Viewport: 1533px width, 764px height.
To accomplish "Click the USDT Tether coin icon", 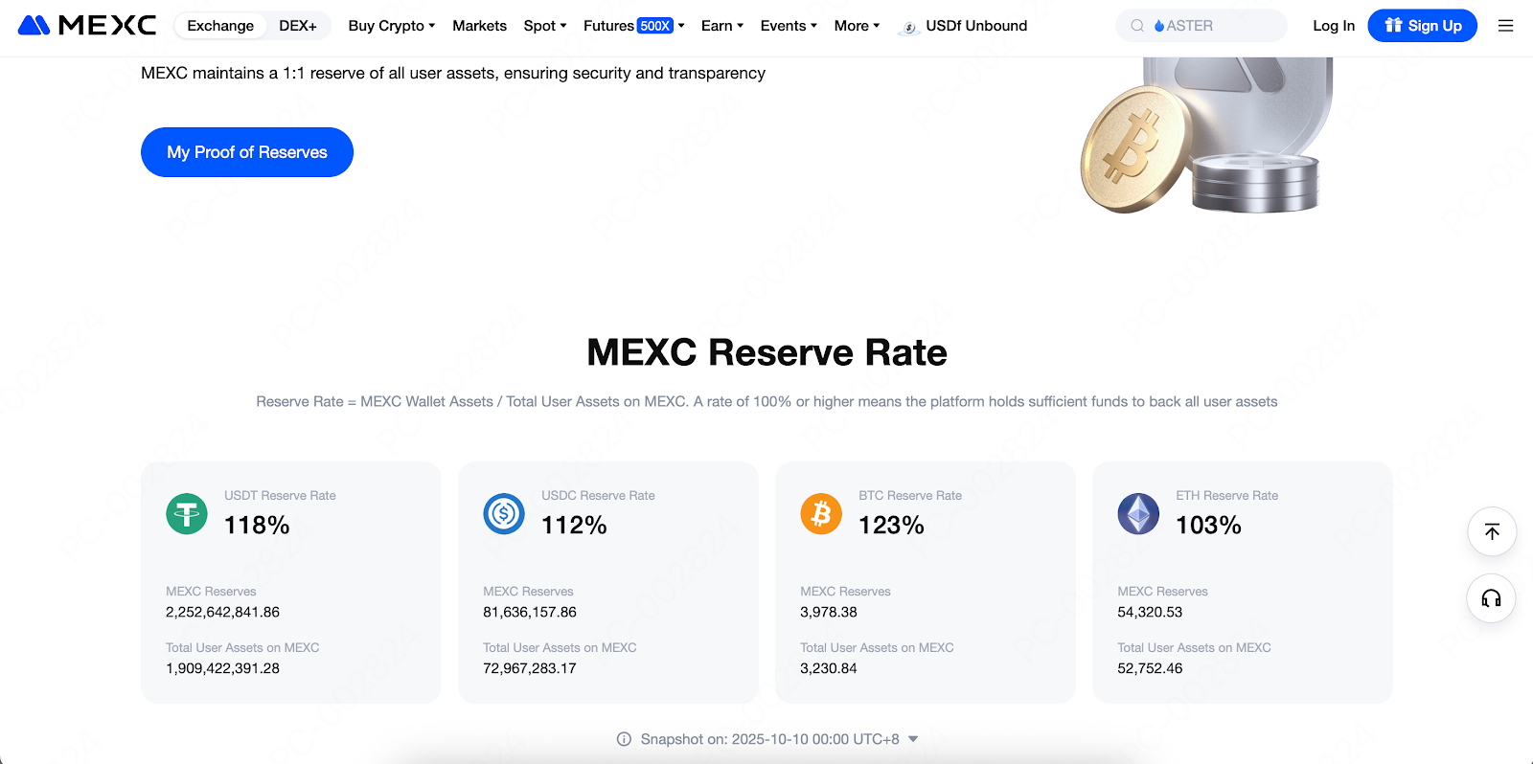I will click(x=187, y=514).
